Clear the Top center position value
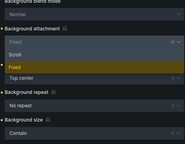 tap(173, 78)
